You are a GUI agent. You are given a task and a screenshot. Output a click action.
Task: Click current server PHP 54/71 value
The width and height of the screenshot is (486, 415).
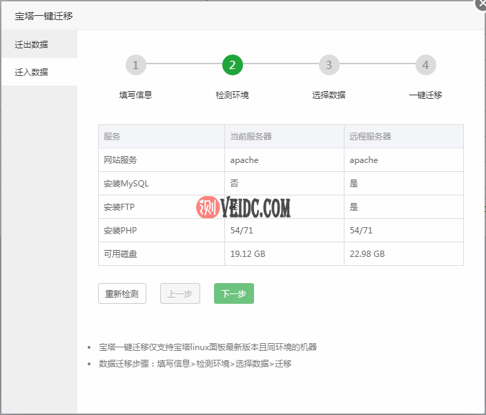point(242,230)
